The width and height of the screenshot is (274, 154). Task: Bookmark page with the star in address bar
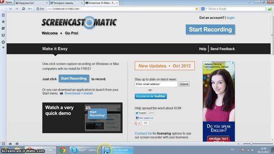pyautogui.click(x=197, y=9)
